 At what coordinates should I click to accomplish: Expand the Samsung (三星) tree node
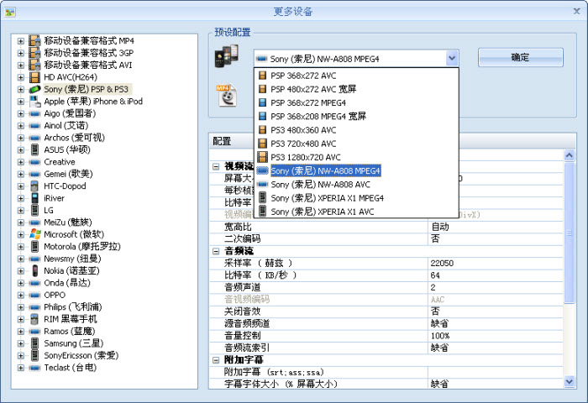(x=20, y=343)
